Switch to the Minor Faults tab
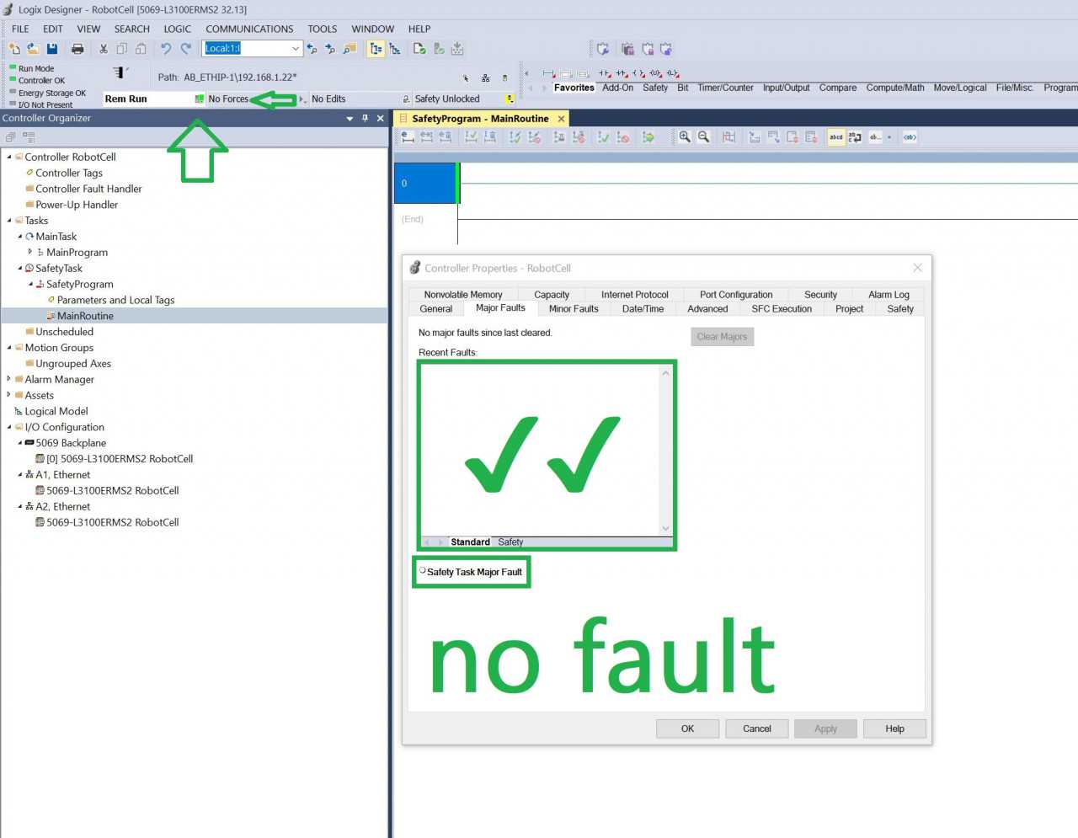This screenshot has width=1078, height=838. pyautogui.click(x=574, y=309)
